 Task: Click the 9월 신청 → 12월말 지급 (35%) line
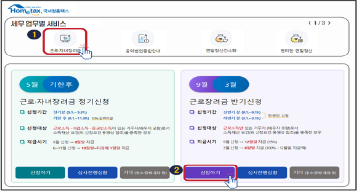click(x=250, y=142)
